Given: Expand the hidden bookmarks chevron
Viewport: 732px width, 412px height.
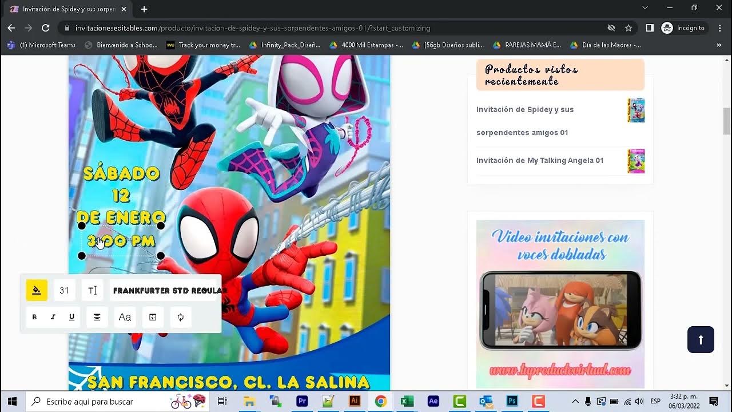Looking at the screenshot, I should [x=719, y=45].
